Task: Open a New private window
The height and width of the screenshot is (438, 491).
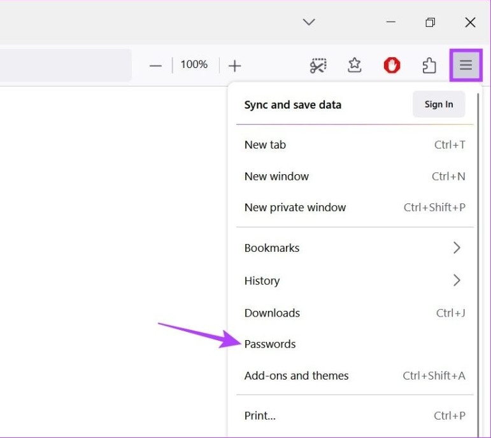Action: (x=355, y=207)
